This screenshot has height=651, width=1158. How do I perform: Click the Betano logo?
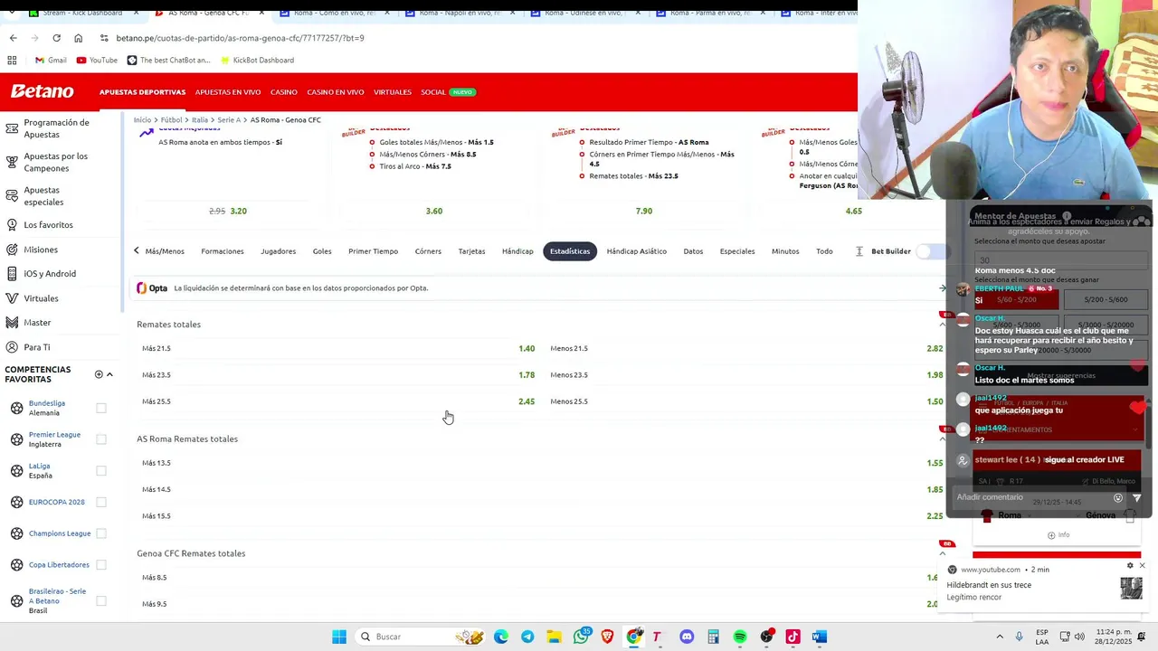(42, 91)
